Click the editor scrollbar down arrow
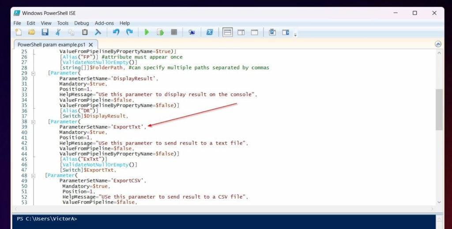 439,202
